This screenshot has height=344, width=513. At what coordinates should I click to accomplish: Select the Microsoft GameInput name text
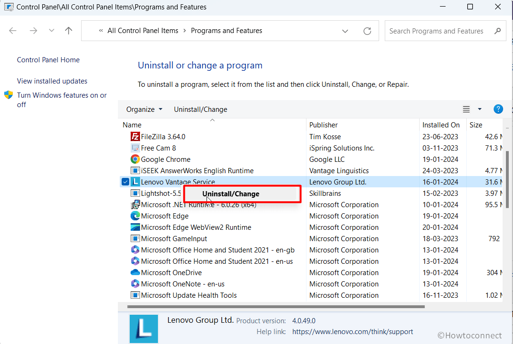point(174,239)
